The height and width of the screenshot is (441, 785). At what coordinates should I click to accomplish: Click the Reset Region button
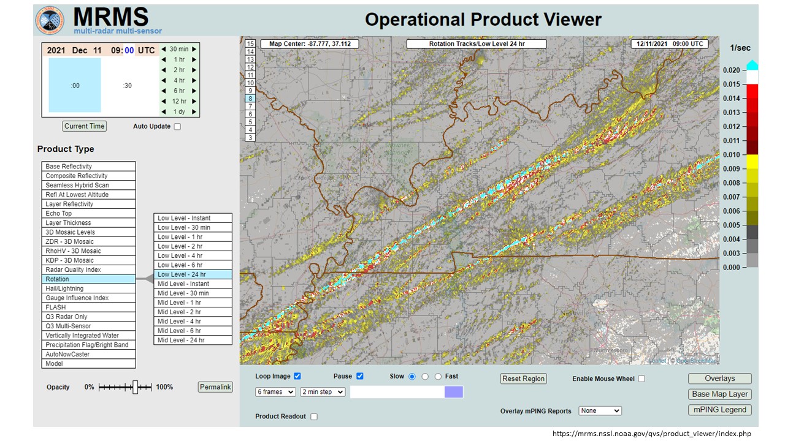523,379
